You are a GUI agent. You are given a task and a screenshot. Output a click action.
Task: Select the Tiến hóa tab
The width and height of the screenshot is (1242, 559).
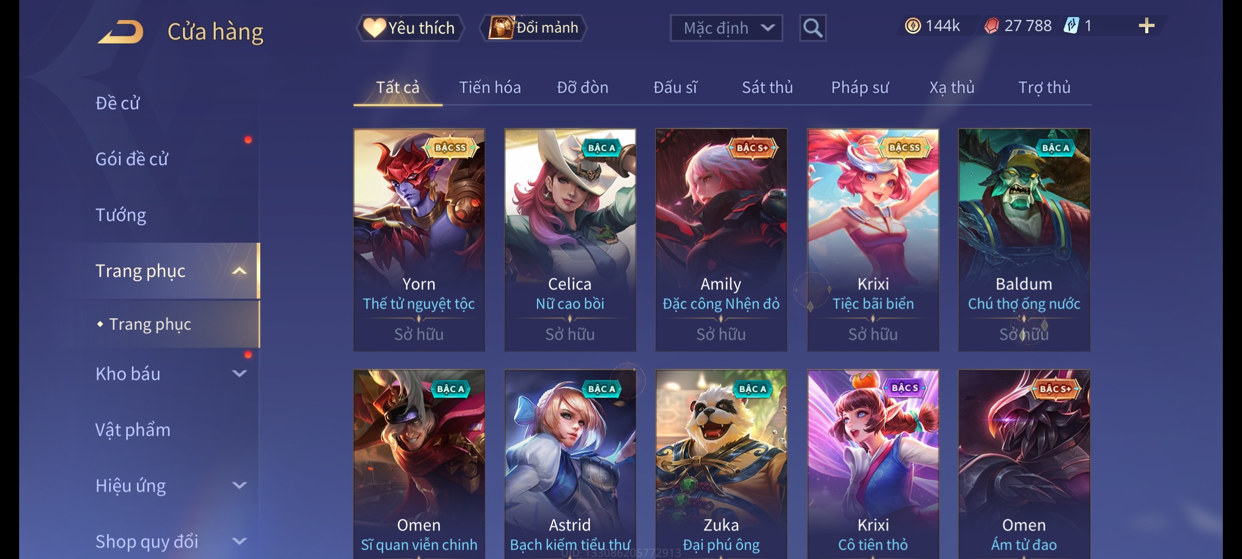490,87
